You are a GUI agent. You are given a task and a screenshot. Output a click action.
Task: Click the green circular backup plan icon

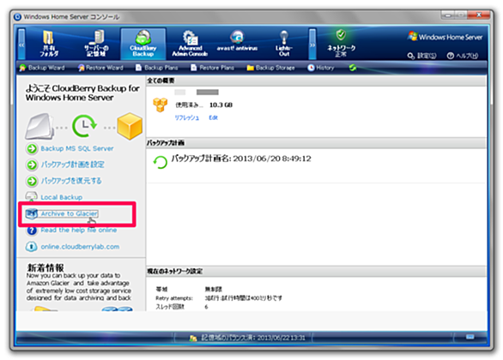tap(160, 162)
